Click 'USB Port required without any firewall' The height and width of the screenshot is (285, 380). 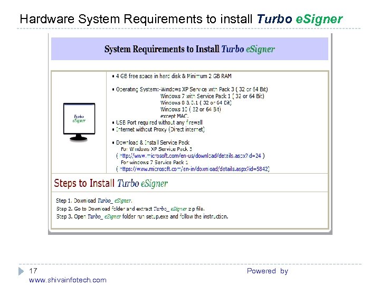coord(157,122)
